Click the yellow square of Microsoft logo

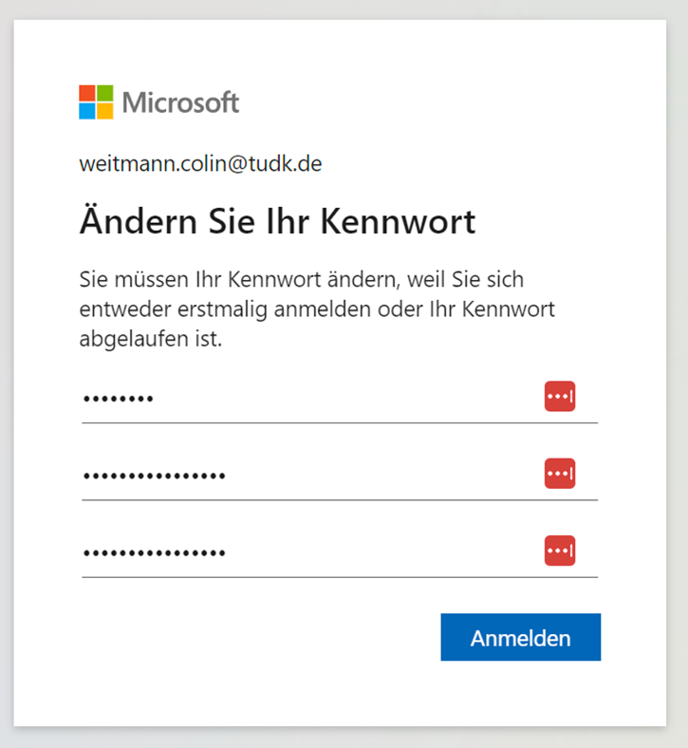[104, 110]
